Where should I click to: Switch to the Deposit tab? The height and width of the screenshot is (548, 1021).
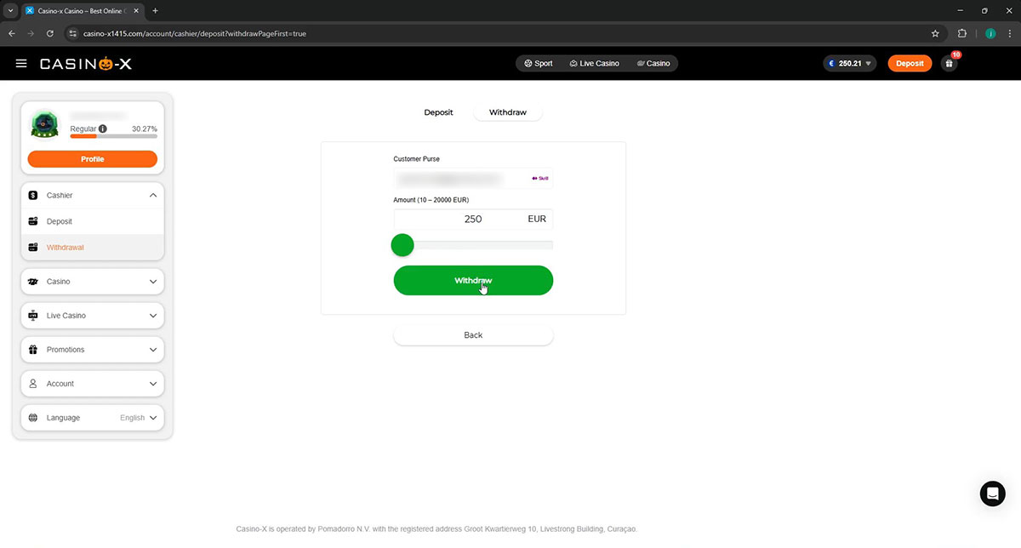tap(438, 112)
